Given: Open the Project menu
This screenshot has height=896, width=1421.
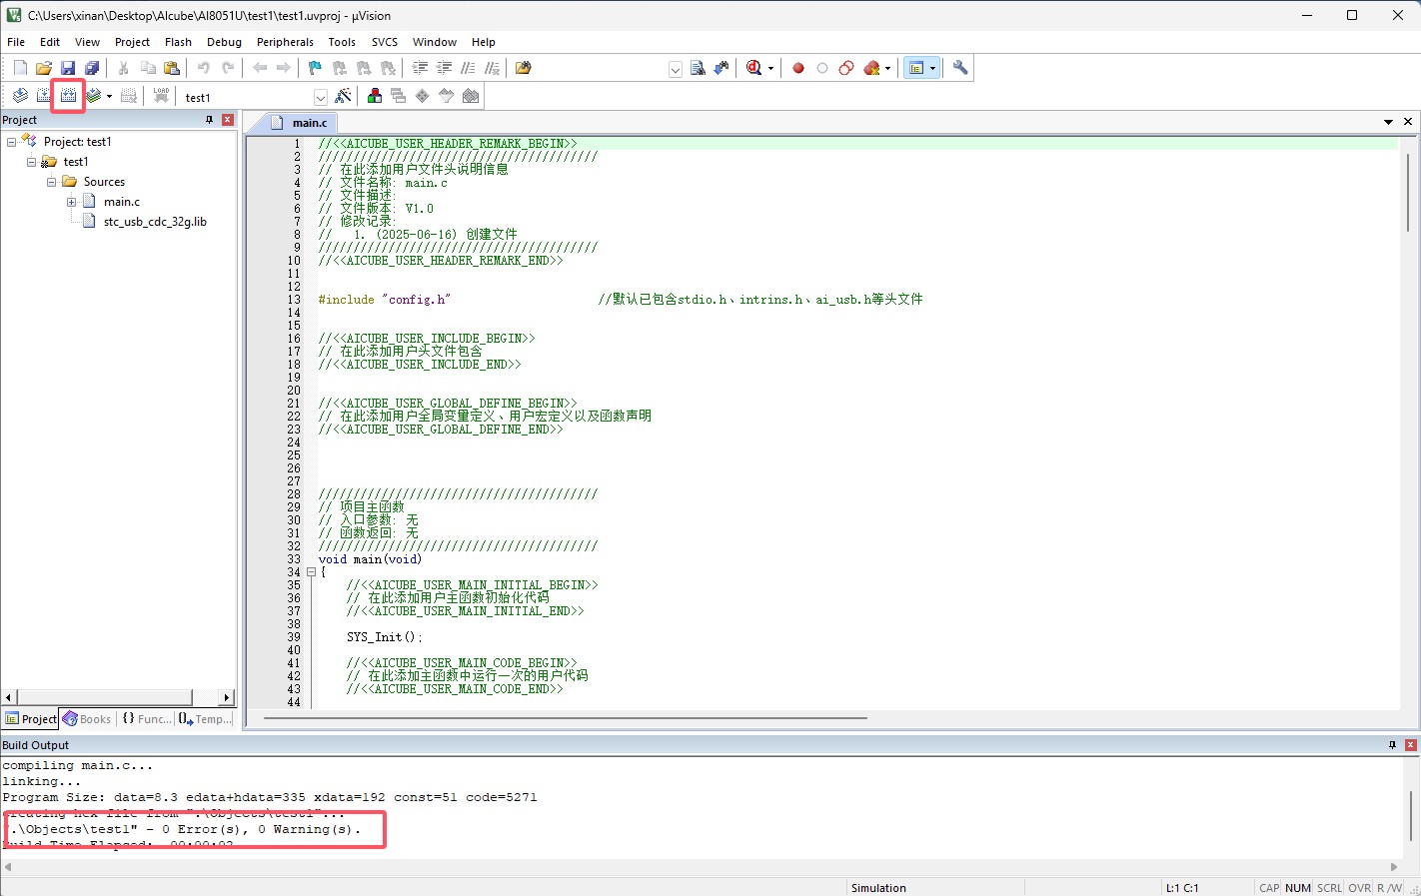Looking at the screenshot, I should tap(132, 42).
